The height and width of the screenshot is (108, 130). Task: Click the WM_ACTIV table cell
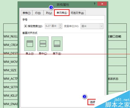pos(11,79)
